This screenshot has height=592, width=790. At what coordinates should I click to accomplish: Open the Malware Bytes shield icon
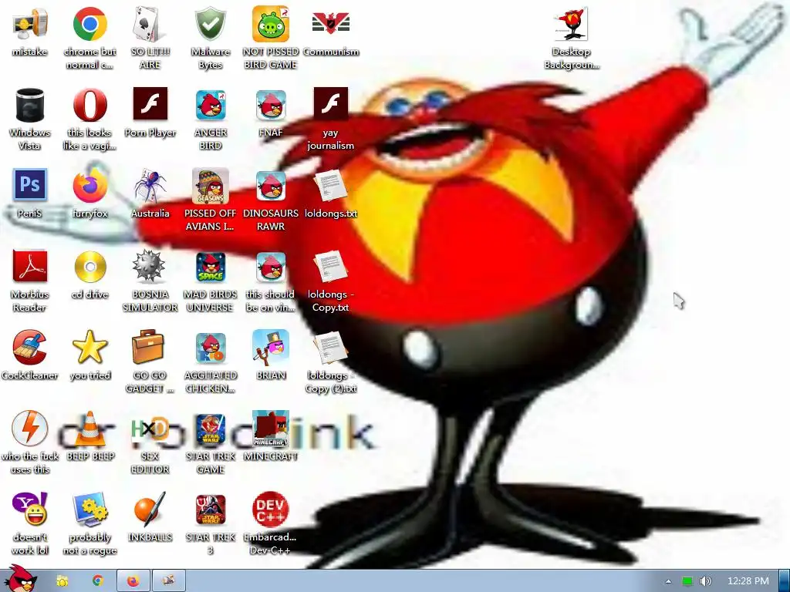pyautogui.click(x=210, y=24)
